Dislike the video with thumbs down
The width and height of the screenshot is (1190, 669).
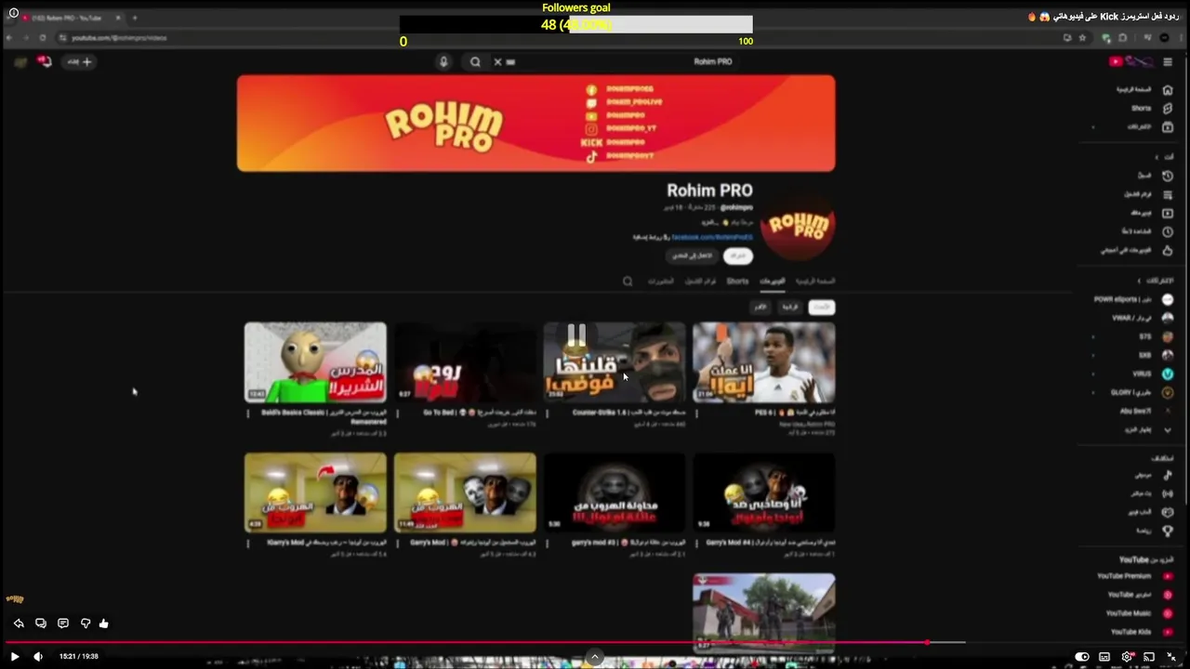pos(86,623)
